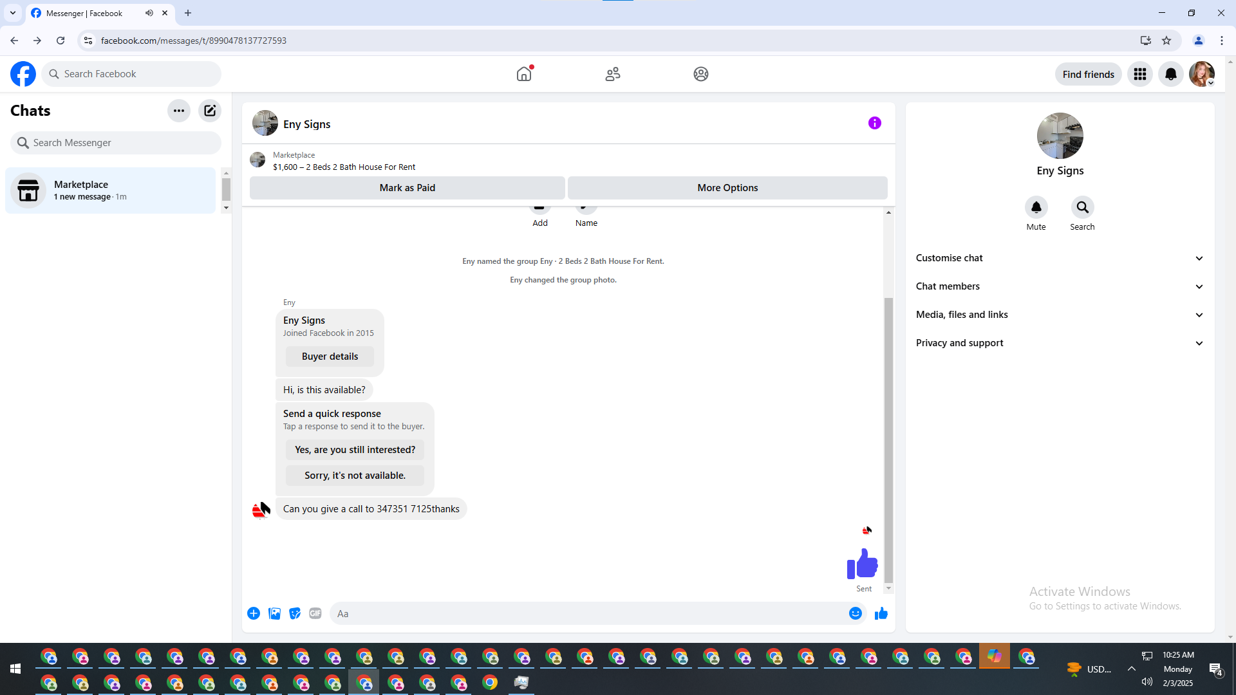Focus the Search Facebook field

[131, 74]
